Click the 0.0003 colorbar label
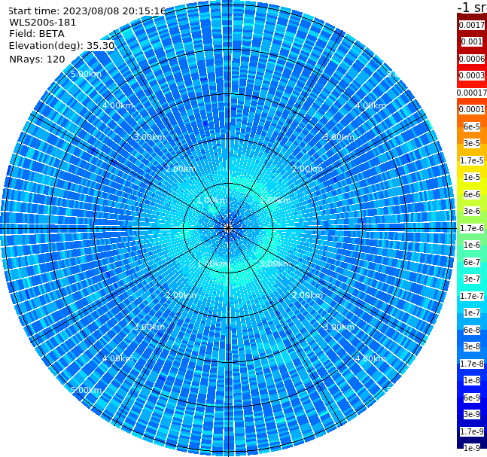The image size is (487, 457). [x=472, y=75]
